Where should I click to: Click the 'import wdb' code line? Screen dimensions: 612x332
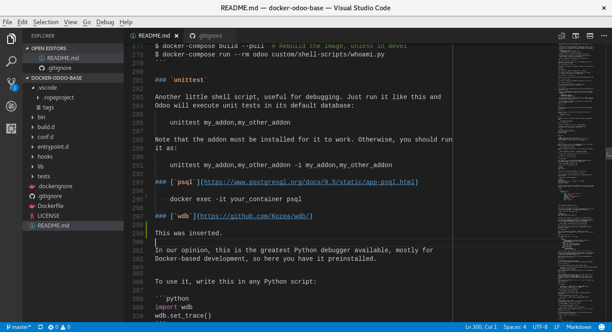pos(174,307)
